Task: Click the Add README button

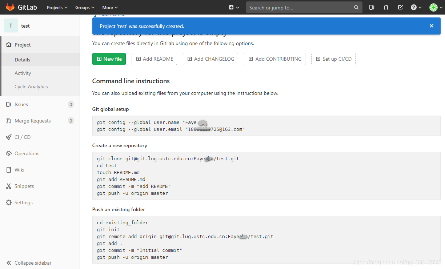Action: pyautogui.click(x=154, y=59)
